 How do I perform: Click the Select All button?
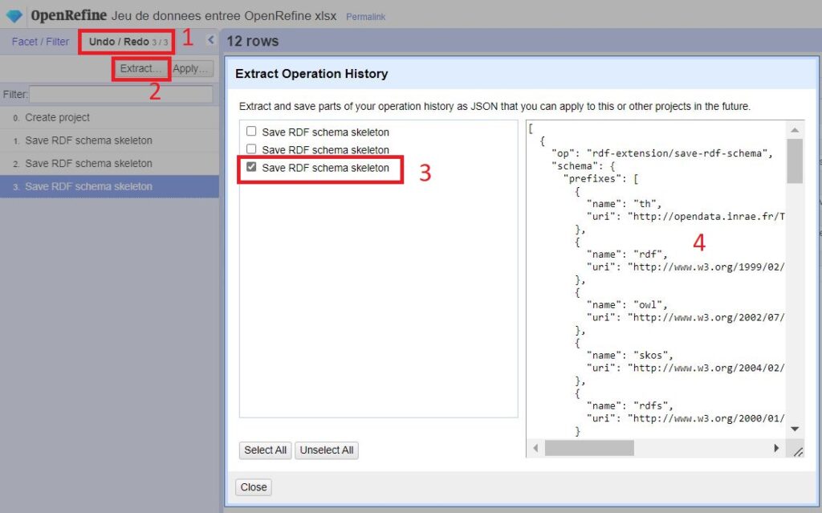point(266,450)
